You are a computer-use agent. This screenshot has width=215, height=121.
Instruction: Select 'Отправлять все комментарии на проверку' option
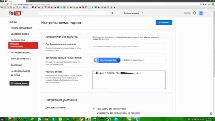(94, 113)
